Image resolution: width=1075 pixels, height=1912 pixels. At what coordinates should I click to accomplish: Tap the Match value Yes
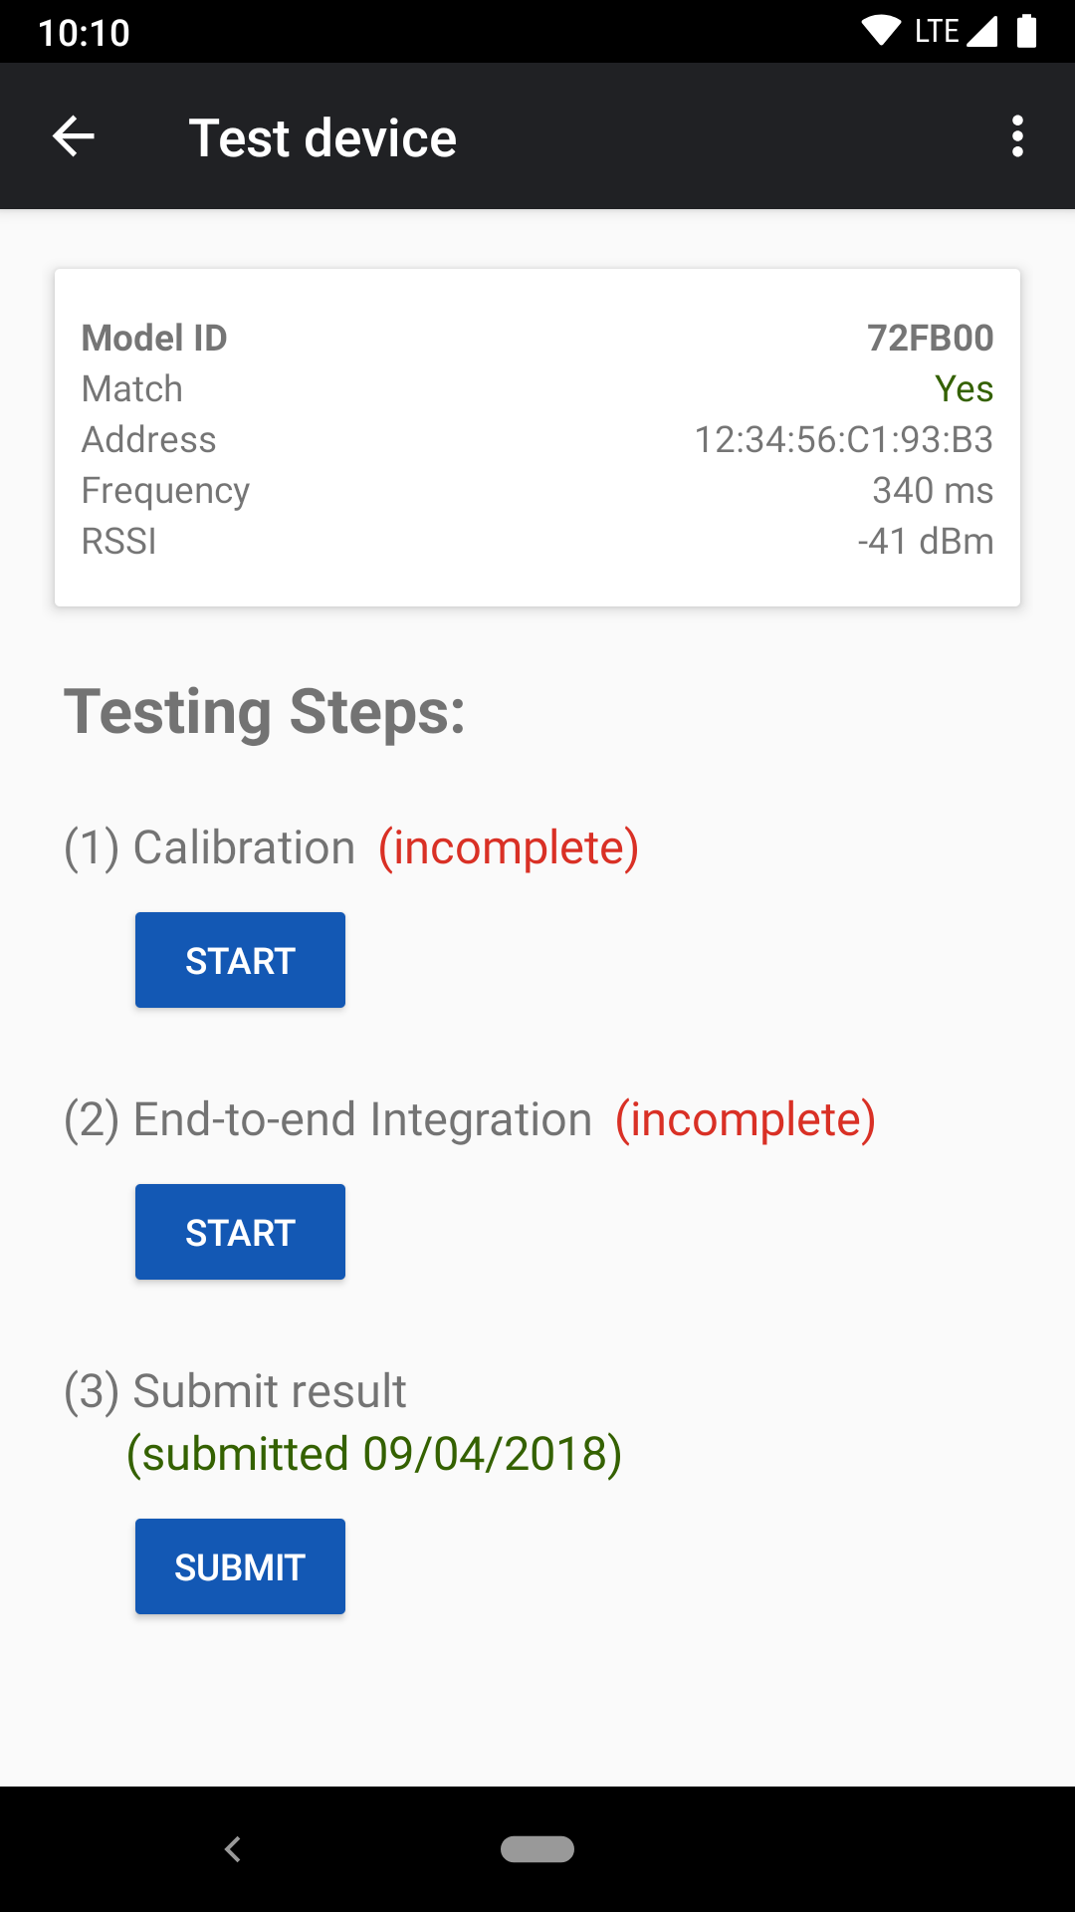coord(964,388)
